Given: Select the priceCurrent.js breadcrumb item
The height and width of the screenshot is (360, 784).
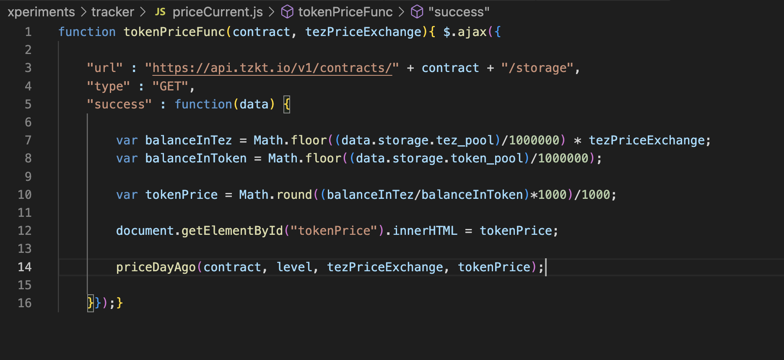Looking at the screenshot, I should [218, 12].
